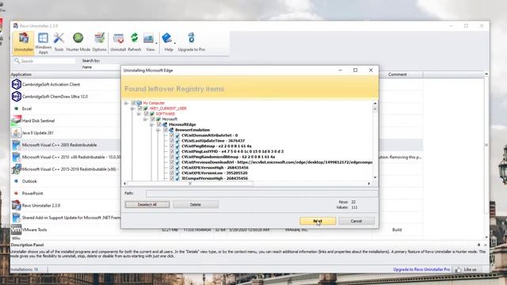Select the Microsoft Visual C++ 2005 Redistributable icon
The width and height of the screenshot is (507, 285).
coord(16,145)
